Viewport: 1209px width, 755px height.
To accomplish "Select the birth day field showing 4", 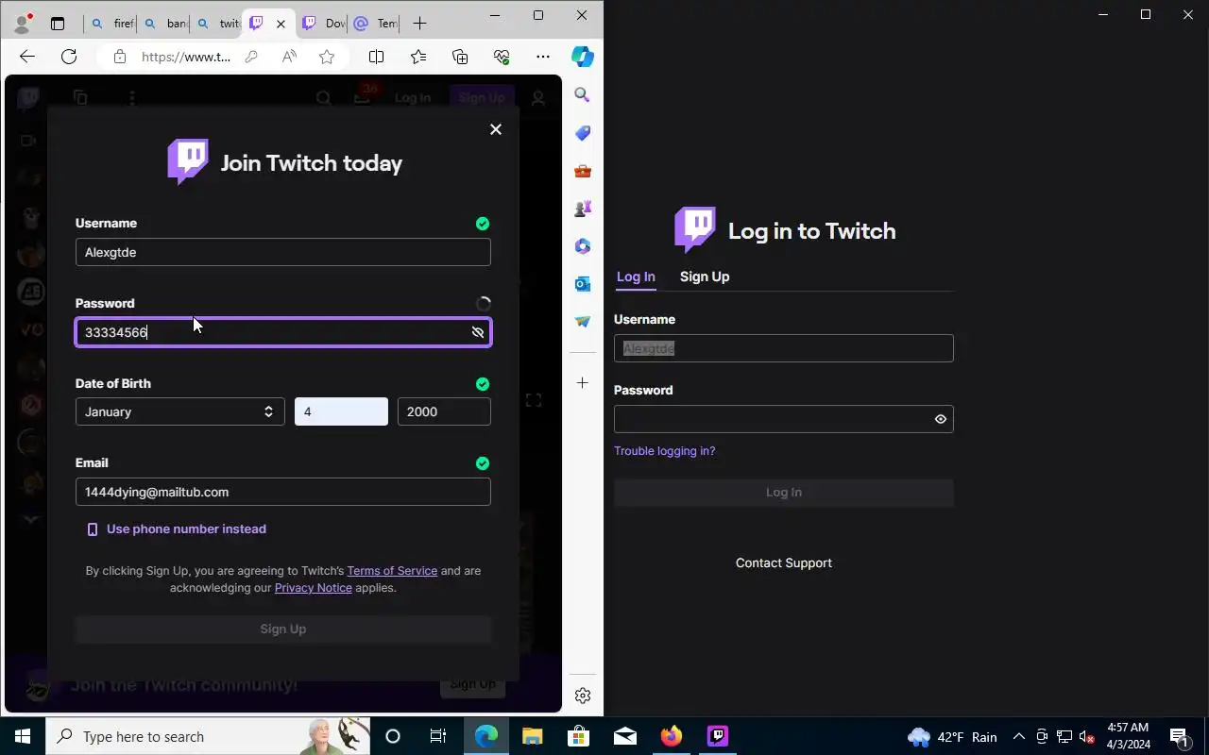I will [341, 411].
